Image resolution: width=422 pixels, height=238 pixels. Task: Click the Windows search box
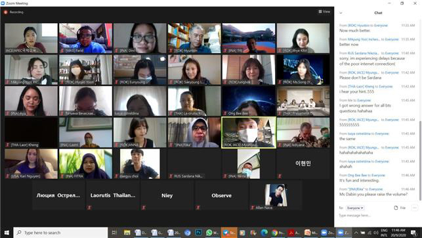tap(60, 232)
